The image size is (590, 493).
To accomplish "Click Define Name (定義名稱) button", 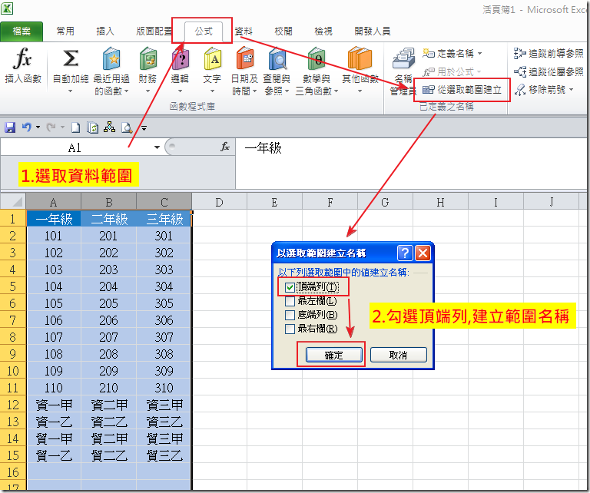I will coord(448,54).
